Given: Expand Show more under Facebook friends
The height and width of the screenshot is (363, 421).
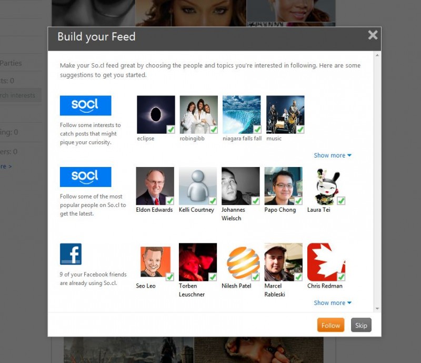Looking at the screenshot, I should (x=333, y=303).
